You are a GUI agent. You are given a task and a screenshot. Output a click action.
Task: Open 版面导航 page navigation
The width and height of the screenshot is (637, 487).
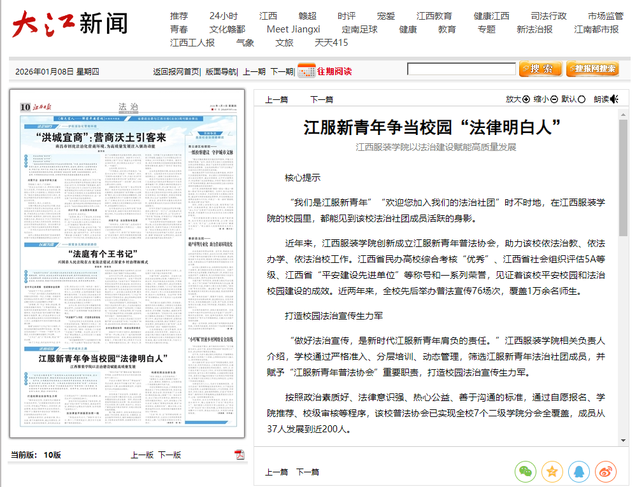220,71
